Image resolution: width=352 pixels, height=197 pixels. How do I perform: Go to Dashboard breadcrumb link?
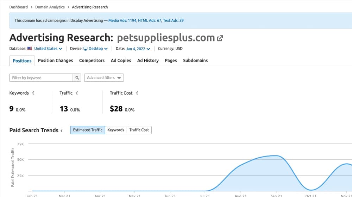pos(18,7)
